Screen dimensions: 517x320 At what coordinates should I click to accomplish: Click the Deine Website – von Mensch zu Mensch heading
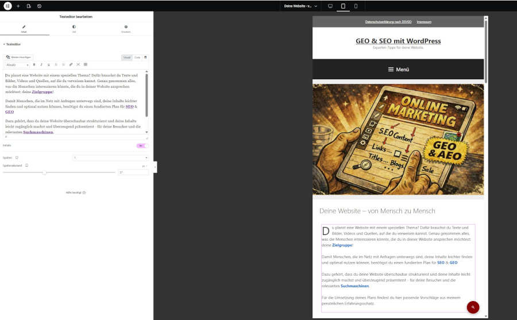[377, 211]
